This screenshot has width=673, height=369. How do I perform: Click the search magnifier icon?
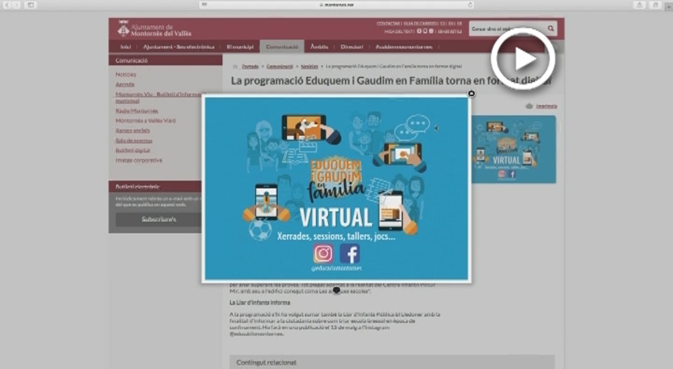550,29
